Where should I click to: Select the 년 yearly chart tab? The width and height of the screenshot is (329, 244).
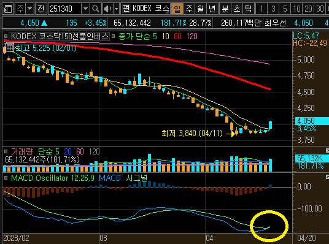[212, 9]
